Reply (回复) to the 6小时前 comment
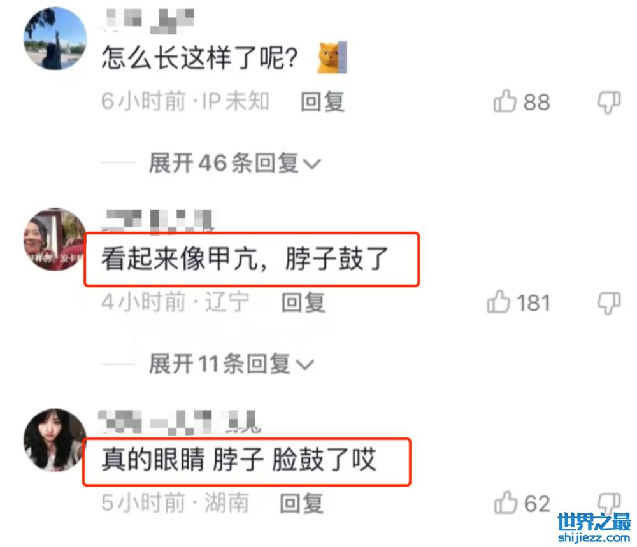The height and width of the screenshot is (547, 637). tap(322, 101)
